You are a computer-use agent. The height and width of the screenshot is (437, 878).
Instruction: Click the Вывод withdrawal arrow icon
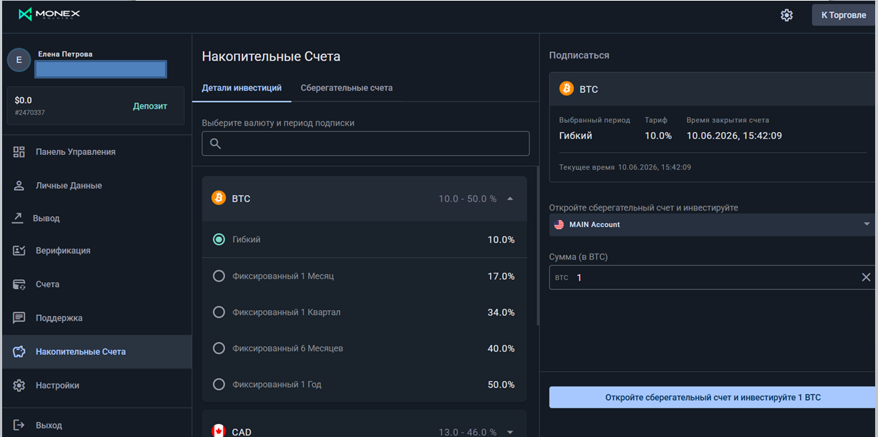[18, 218]
